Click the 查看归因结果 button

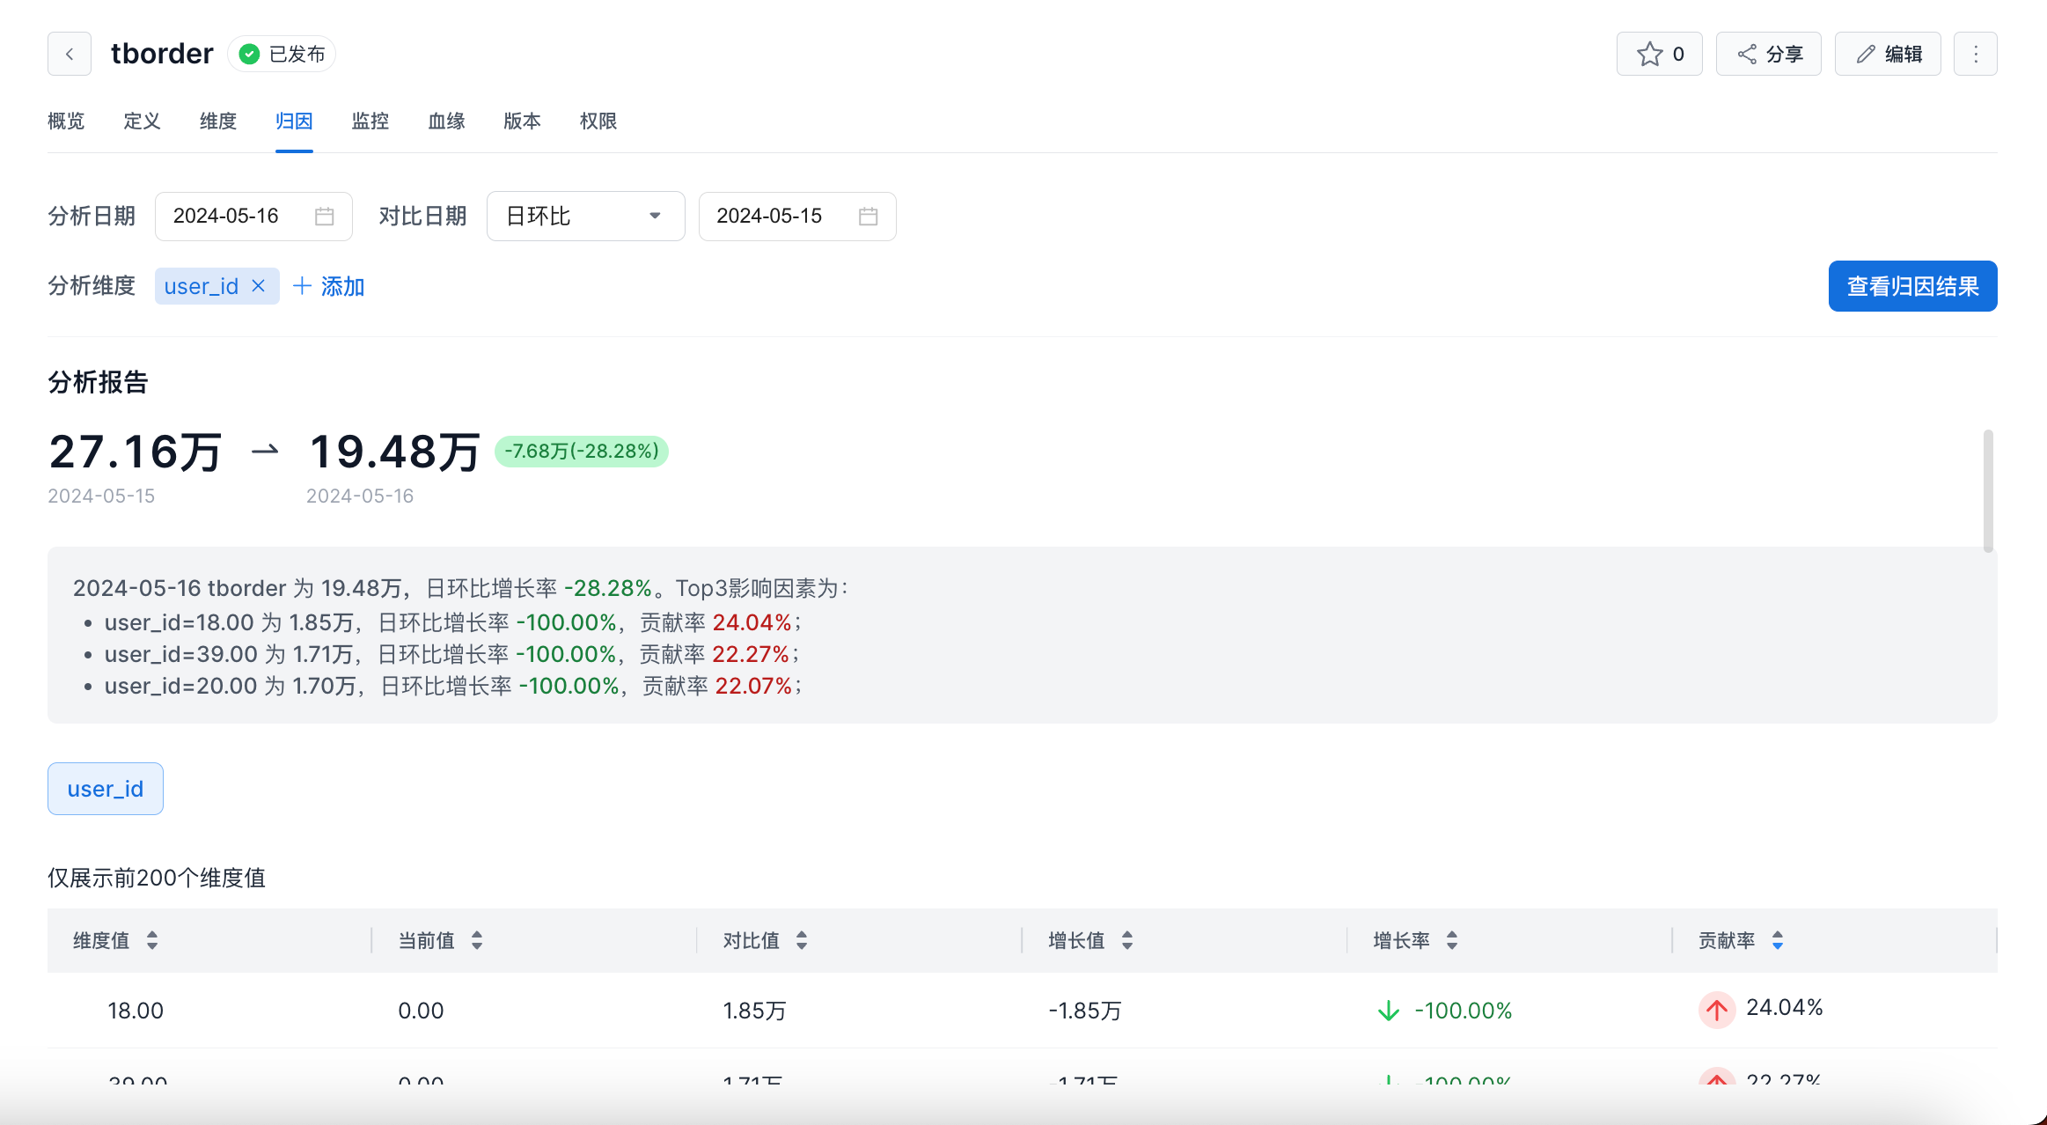(1912, 286)
